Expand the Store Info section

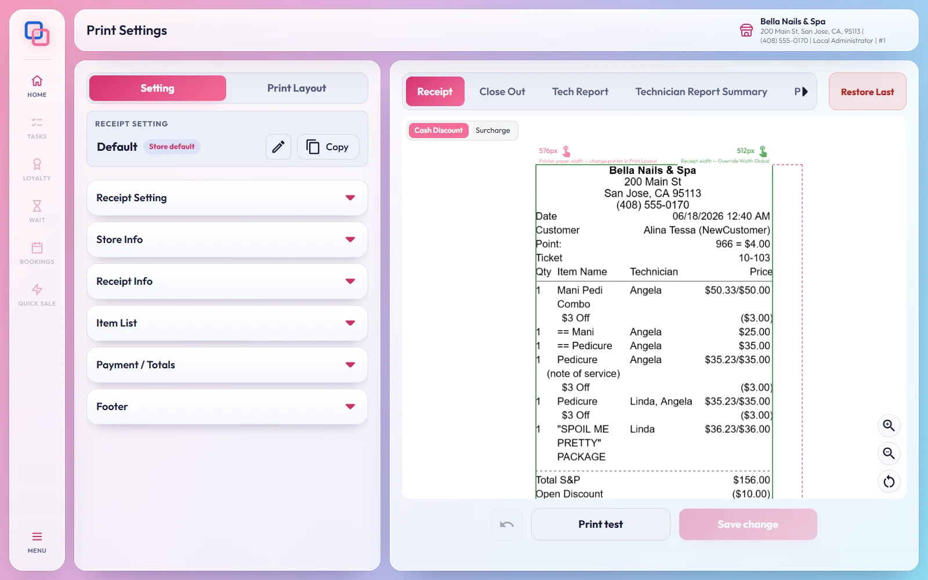(227, 240)
